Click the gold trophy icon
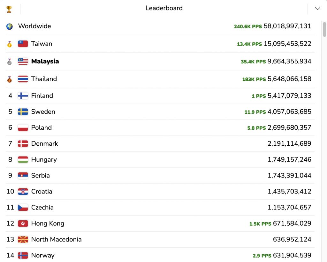Screen dimensions: 327x262 click(x=9, y=9)
